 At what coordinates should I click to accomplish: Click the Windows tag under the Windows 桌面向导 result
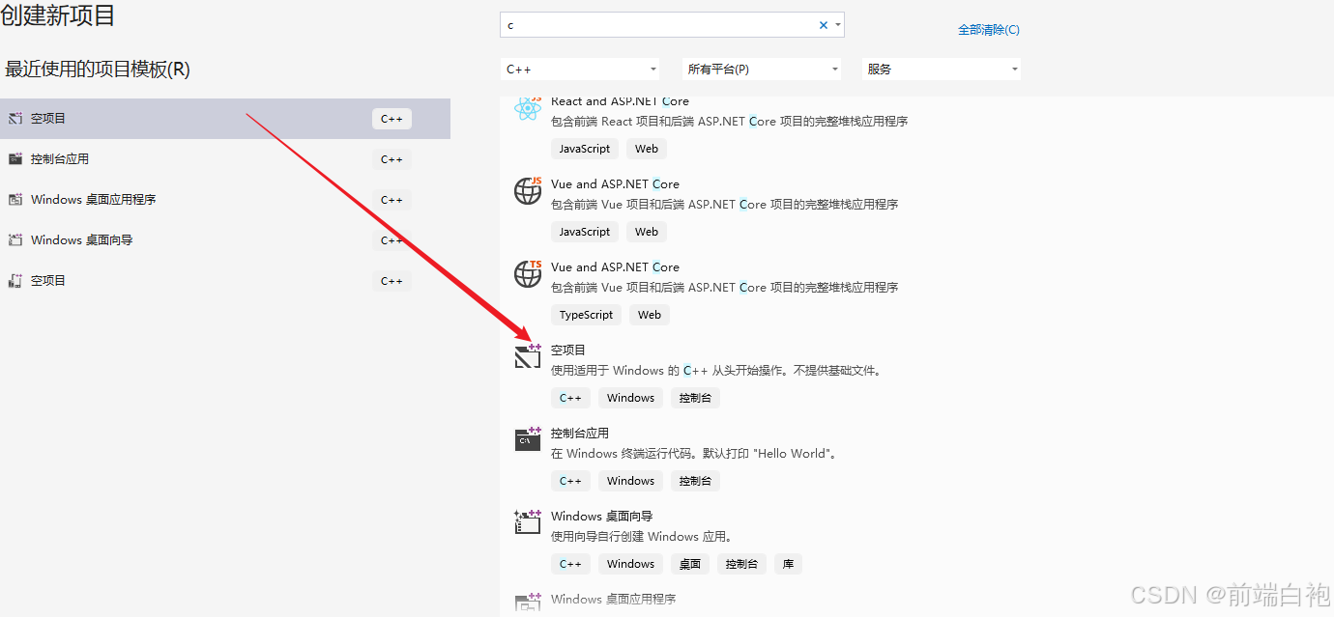coord(631,564)
